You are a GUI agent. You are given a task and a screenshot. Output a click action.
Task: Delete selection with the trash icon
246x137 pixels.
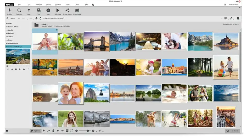pyautogui.click(x=53, y=131)
